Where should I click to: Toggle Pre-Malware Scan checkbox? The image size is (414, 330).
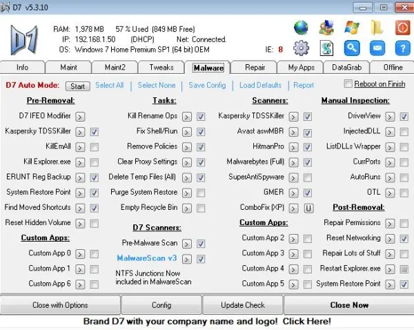coord(201,244)
